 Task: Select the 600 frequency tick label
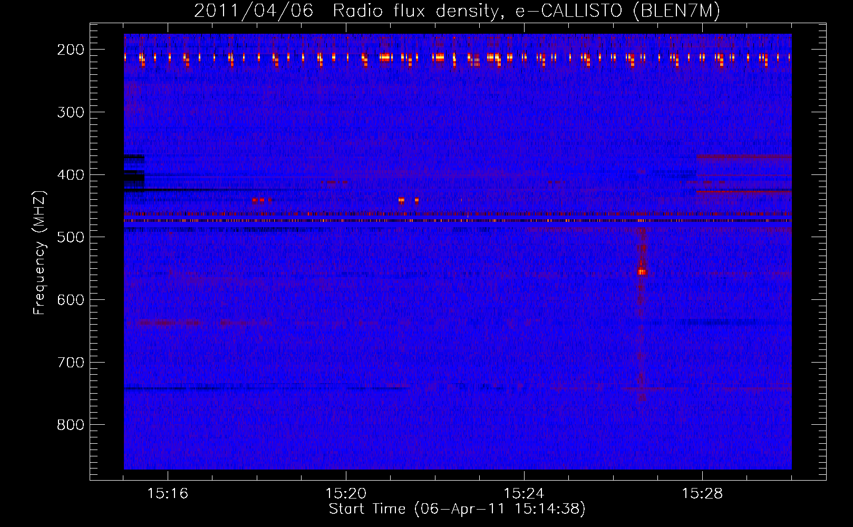tap(70, 300)
